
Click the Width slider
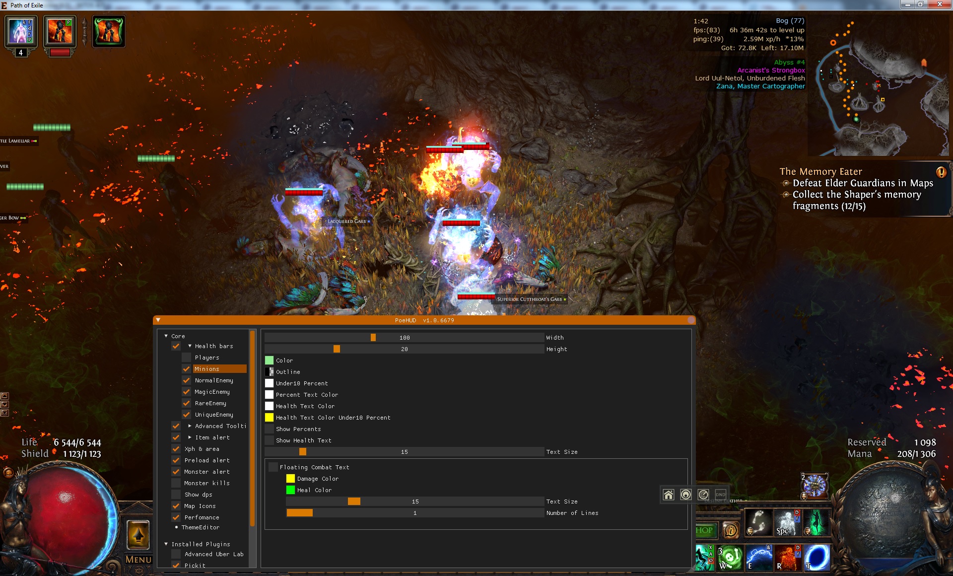(404, 338)
